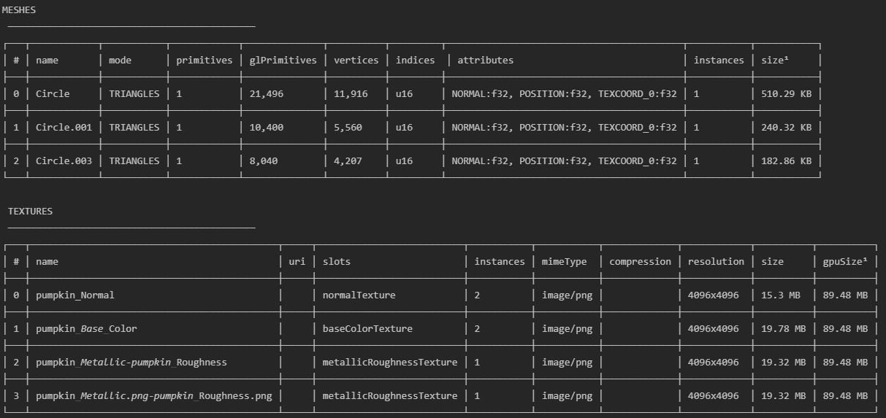Screen dimensions: 886x418
Task: Select the pumpkin_Base_Color texture name
Action: point(86,329)
